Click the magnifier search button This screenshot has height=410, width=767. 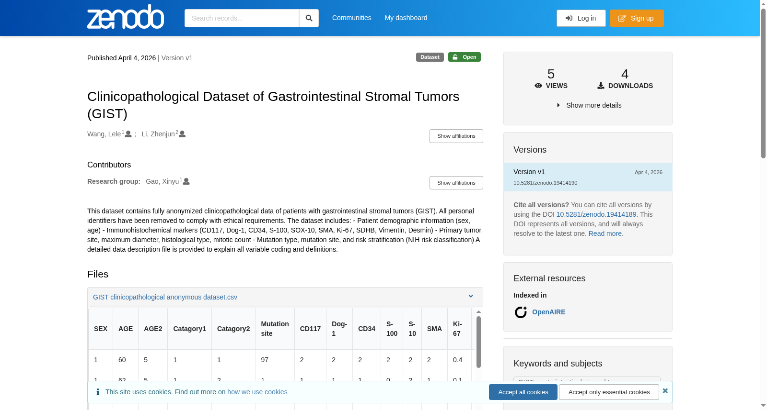tap(309, 18)
